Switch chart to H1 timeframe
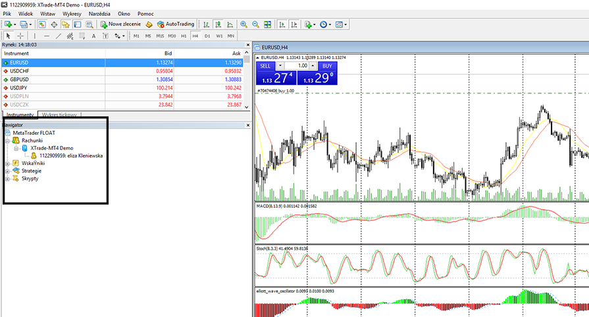The height and width of the screenshot is (317, 589). point(184,36)
